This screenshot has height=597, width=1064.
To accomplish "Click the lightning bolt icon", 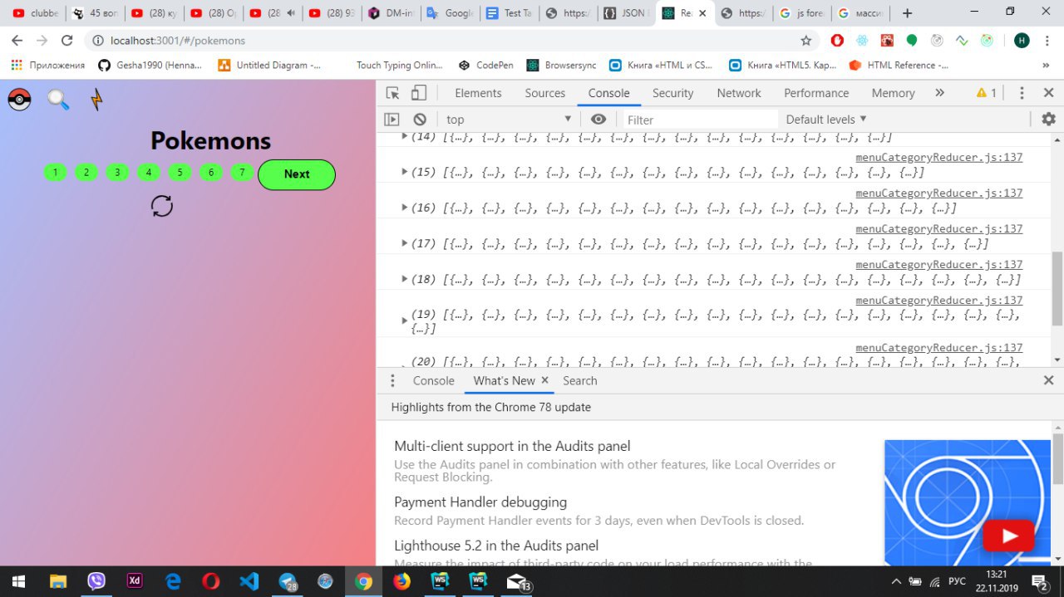I will pos(97,100).
